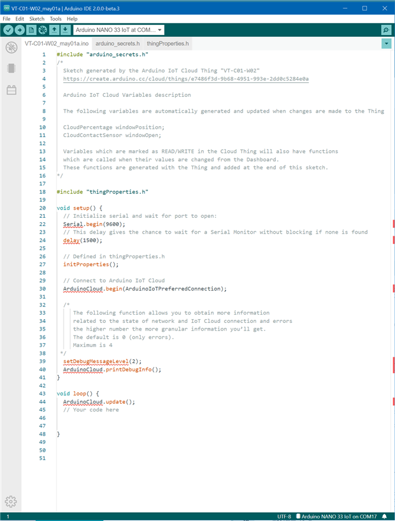
Task: Click the red error marker beside line 30
Action: (394, 289)
